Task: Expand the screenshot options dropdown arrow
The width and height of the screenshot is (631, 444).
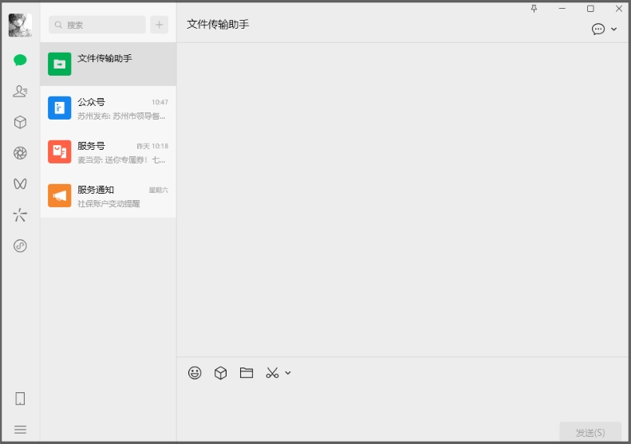Action: (x=288, y=373)
